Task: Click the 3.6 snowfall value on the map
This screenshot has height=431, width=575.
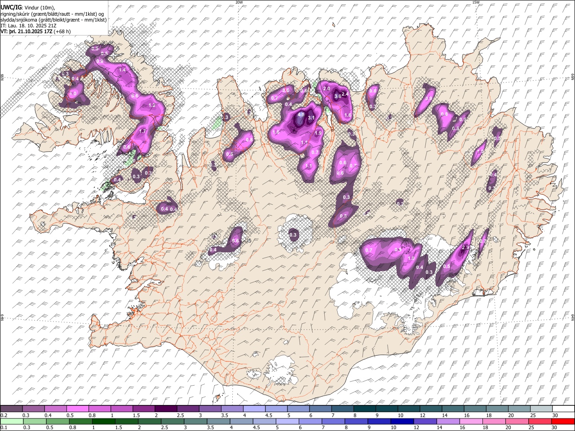Action: pyautogui.click(x=338, y=96)
